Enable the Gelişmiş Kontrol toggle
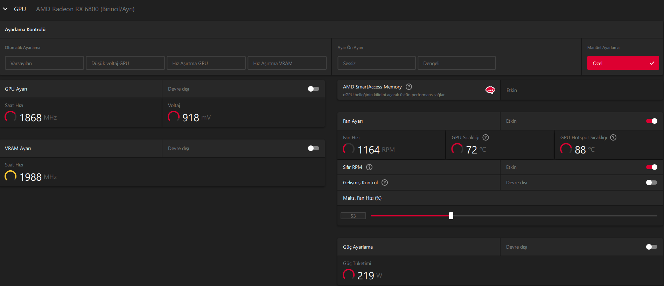The image size is (664, 286). point(652,183)
